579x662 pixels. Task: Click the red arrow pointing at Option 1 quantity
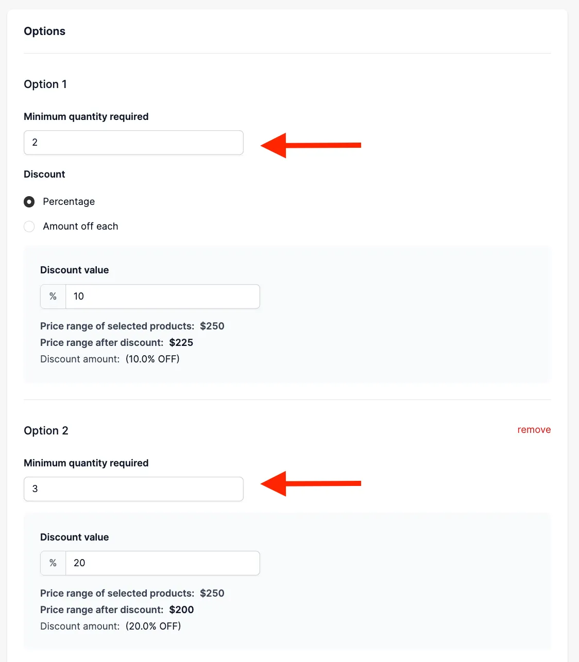pyautogui.click(x=311, y=145)
